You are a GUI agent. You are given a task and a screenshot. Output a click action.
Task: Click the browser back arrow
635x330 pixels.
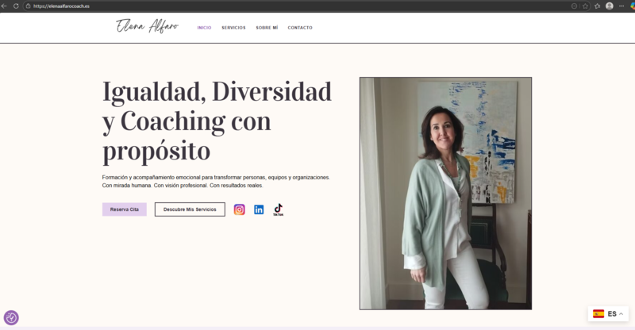click(x=5, y=6)
